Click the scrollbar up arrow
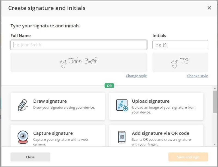This screenshot has width=218, height=167. [215, 88]
